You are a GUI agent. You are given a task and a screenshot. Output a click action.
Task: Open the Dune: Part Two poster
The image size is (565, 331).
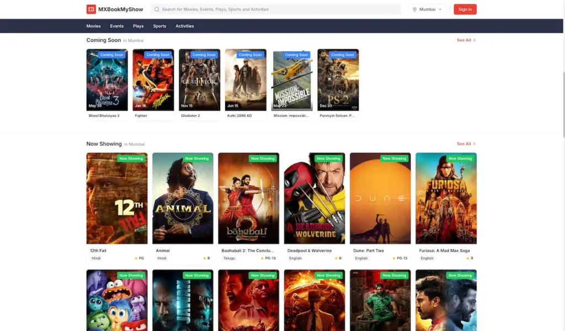(380, 198)
